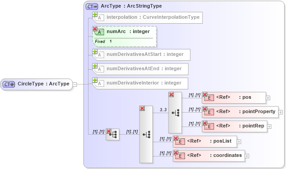Click the E element icon of pointRep
The image size is (286, 169).
coord(209,127)
